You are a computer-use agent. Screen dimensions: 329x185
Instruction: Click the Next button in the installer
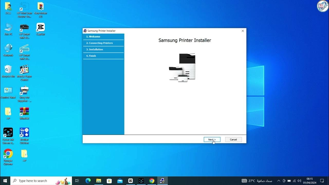click(x=212, y=140)
